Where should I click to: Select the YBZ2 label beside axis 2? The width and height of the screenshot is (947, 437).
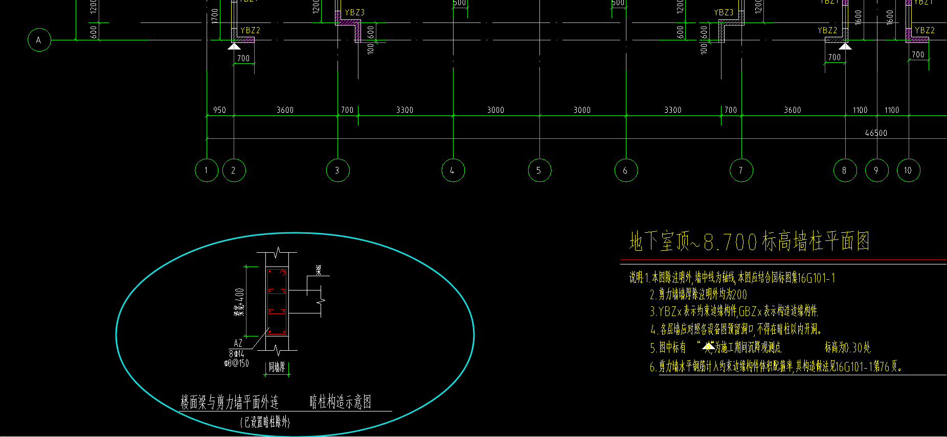click(251, 30)
